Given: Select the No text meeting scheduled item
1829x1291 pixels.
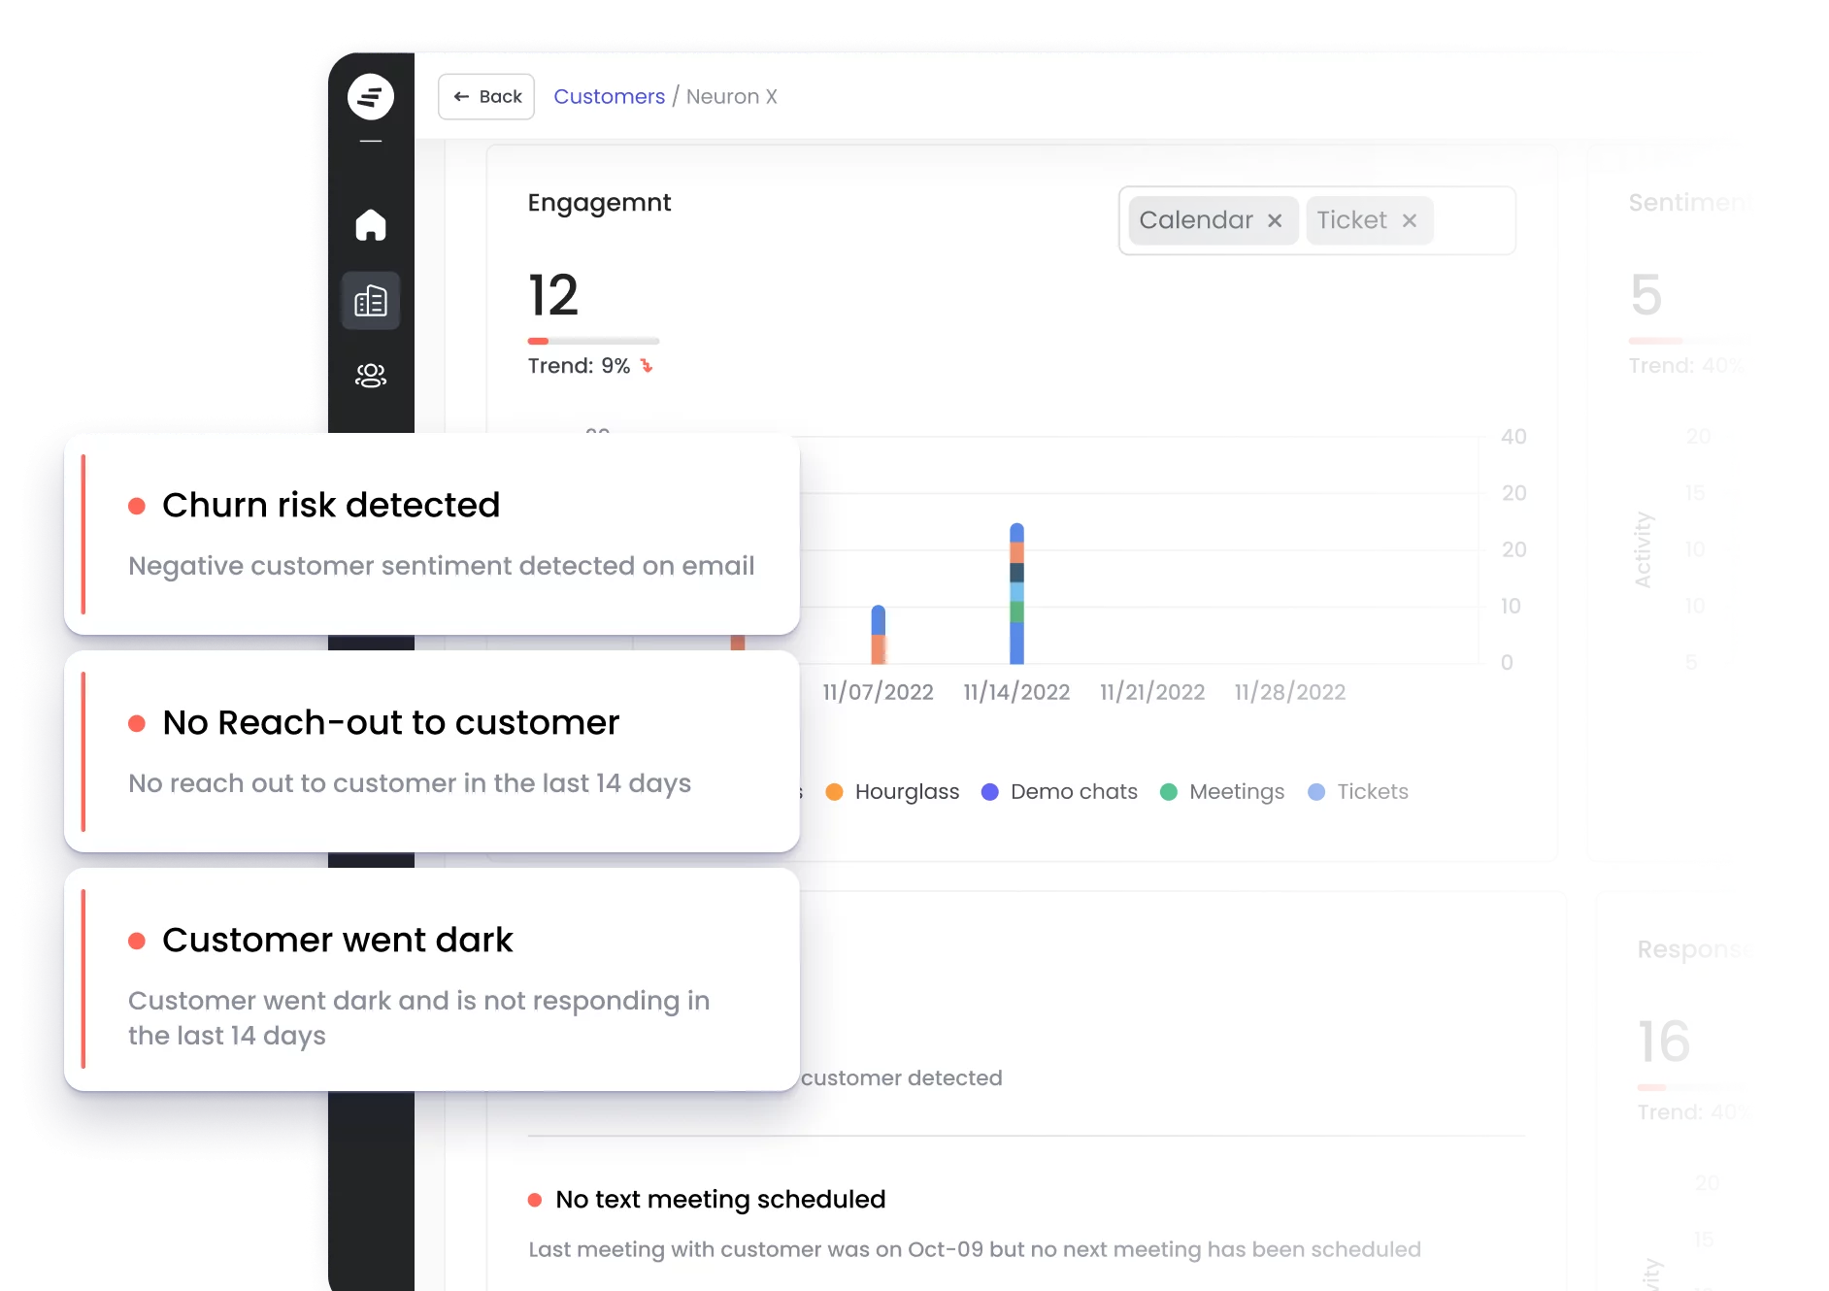Looking at the screenshot, I should (x=720, y=1200).
